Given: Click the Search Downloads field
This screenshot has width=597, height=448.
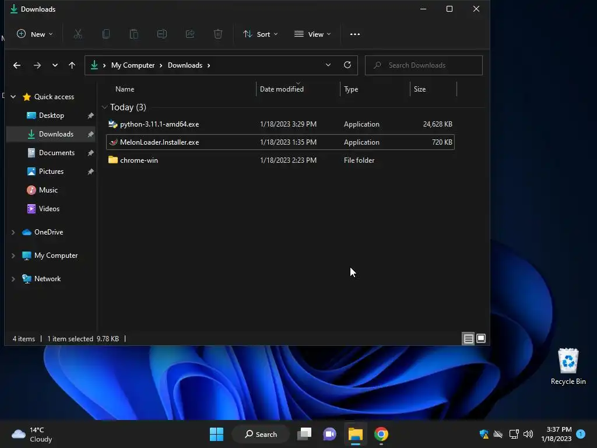Looking at the screenshot, I should tap(423, 65).
